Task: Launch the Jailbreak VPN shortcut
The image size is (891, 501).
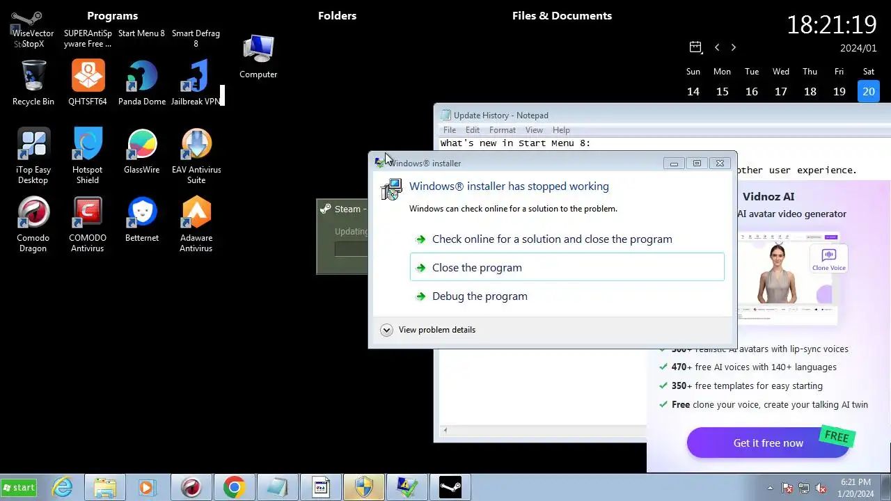Action: (196, 83)
